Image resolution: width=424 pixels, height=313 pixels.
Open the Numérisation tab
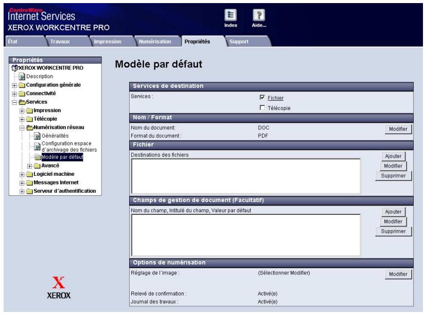pos(158,41)
